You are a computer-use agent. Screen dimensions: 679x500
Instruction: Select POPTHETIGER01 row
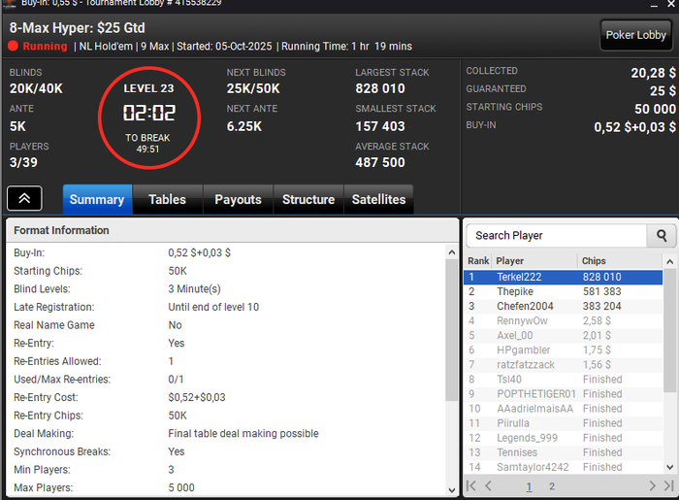point(564,394)
